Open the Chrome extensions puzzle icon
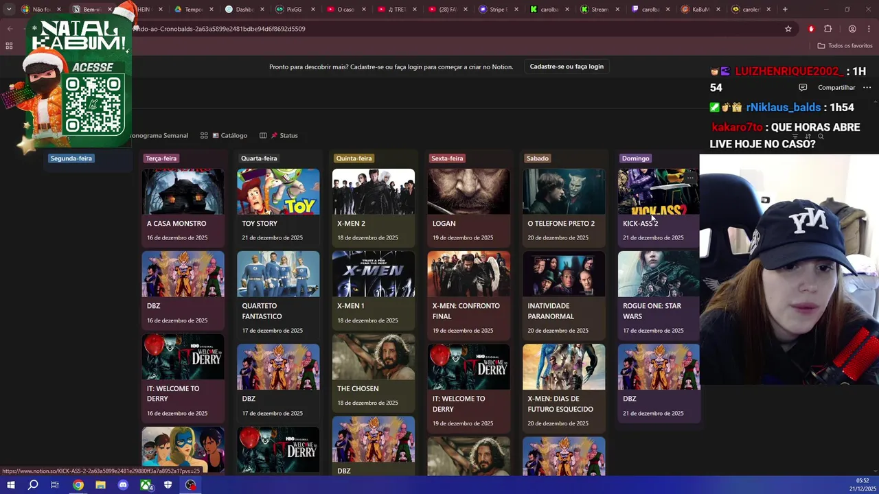This screenshot has width=879, height=494. click(827, 29)
